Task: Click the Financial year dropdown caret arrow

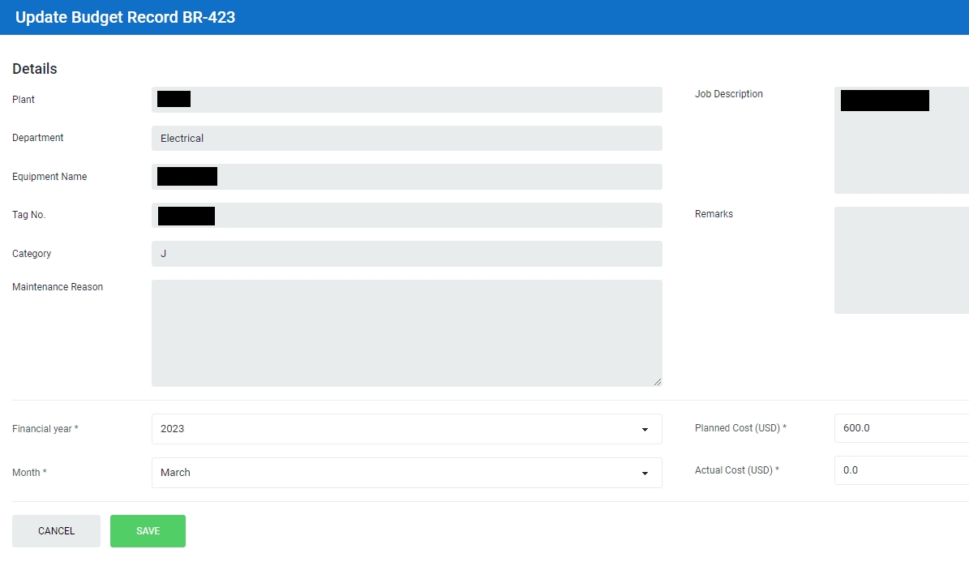Action: [645, 429]
